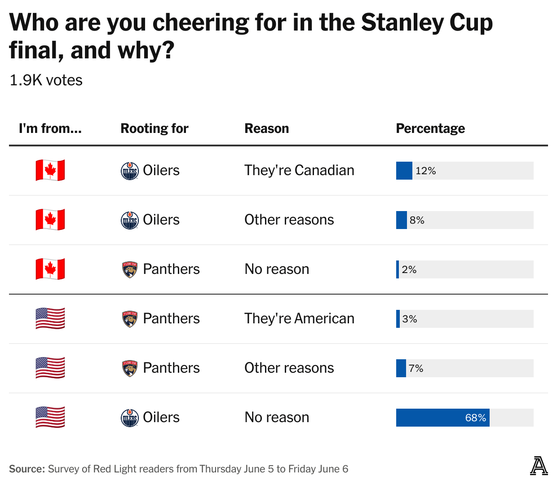Click the 12% blue percentage bar
557x485 pixels.
pos(404,171)
